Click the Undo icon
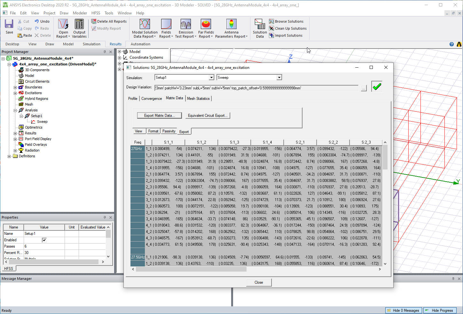463x314 pixels. point(37,21)
